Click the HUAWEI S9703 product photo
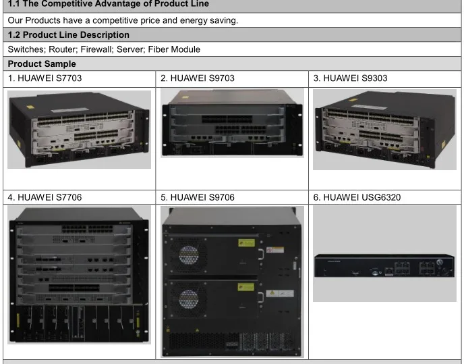The width and height of the screenshot is (464, 364). point(232,123)
